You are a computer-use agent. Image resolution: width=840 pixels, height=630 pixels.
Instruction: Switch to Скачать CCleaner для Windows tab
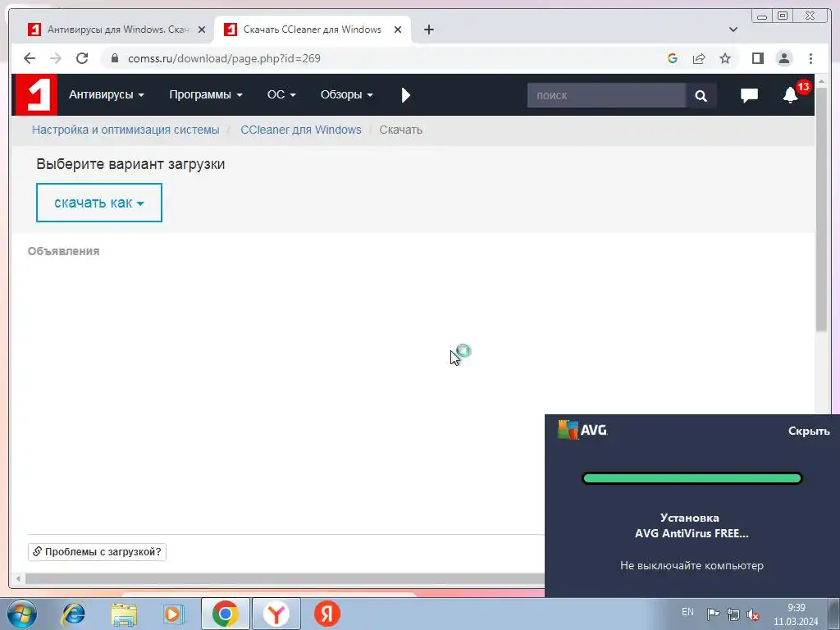click(313, 30)
